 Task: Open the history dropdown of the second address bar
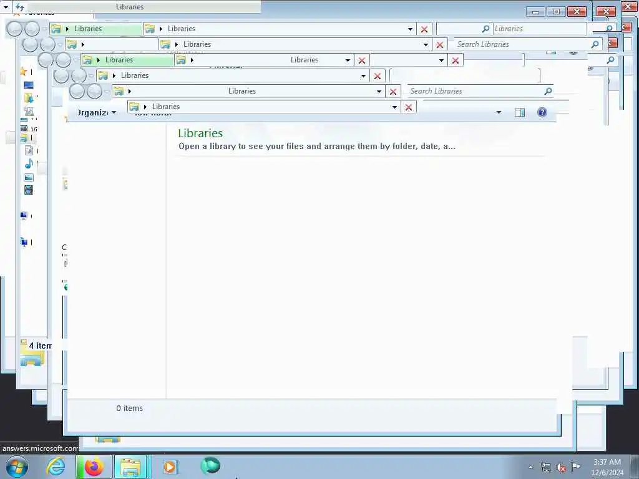pyautogui.click(x=426, y=44)
